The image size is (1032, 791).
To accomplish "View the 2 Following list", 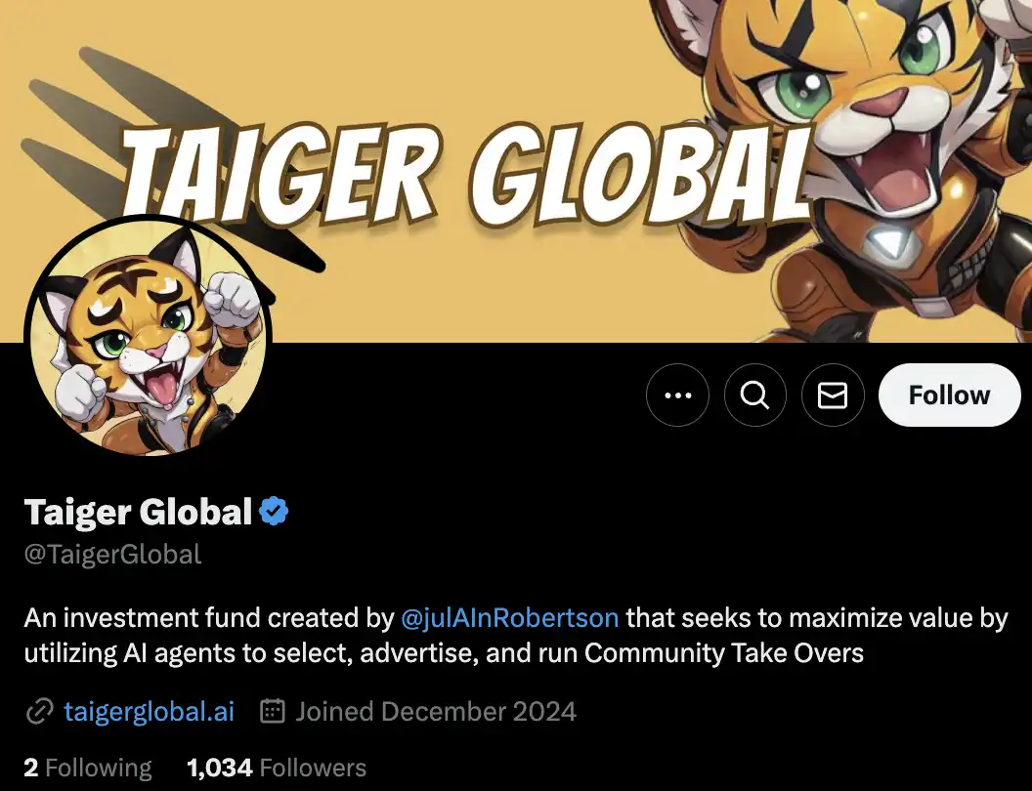I will point(88,768).
